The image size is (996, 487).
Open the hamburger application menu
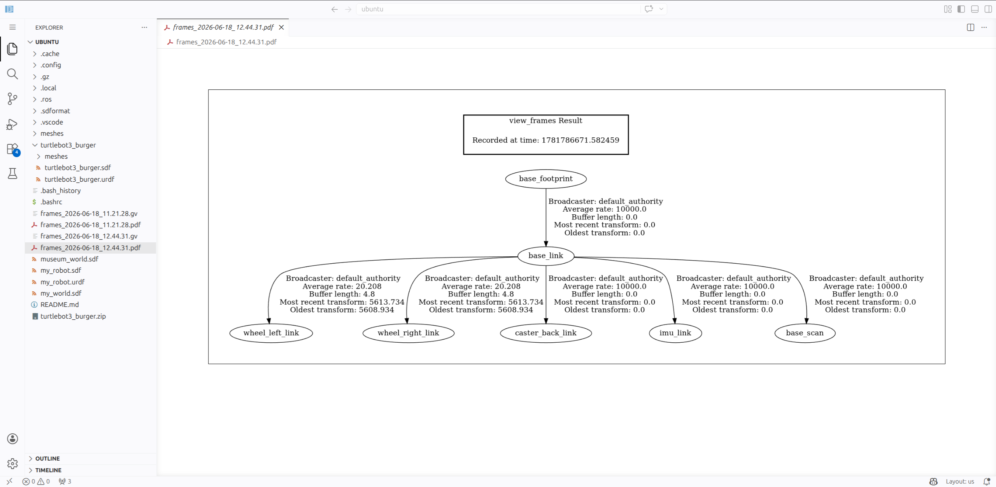click(12, 27)
